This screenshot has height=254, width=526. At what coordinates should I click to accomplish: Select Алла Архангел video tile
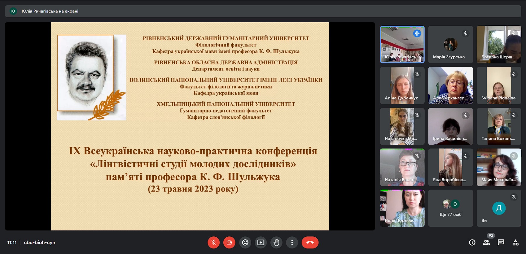(x=451, y=85)
